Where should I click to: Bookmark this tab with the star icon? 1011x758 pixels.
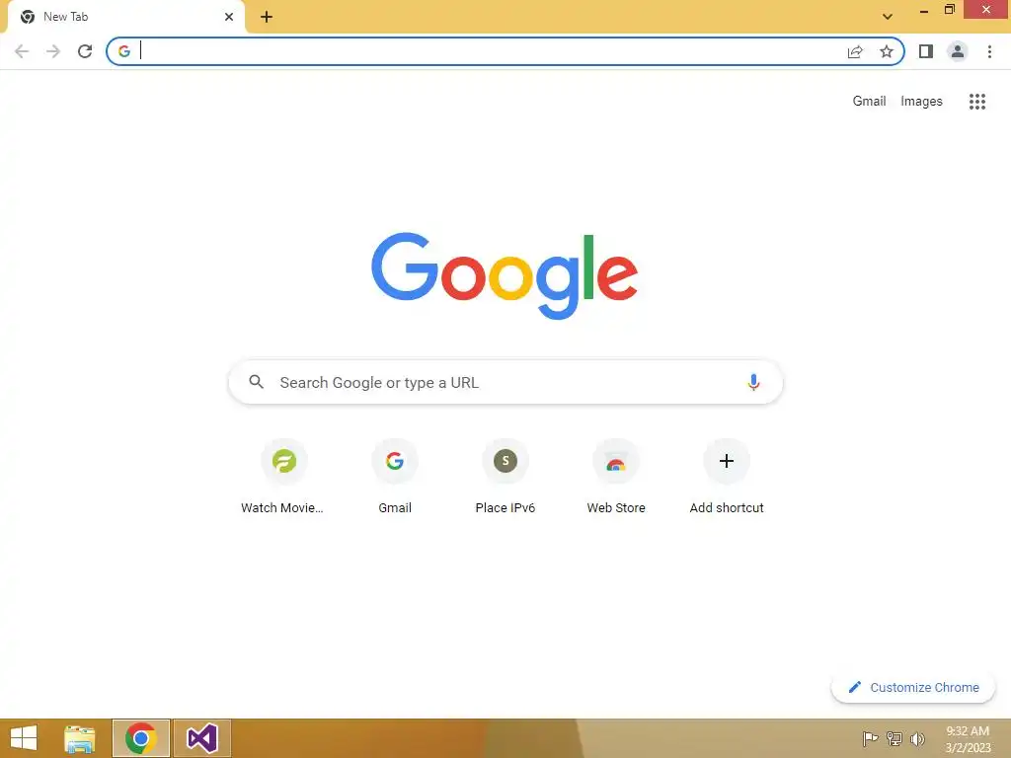(x=887, y=51)
